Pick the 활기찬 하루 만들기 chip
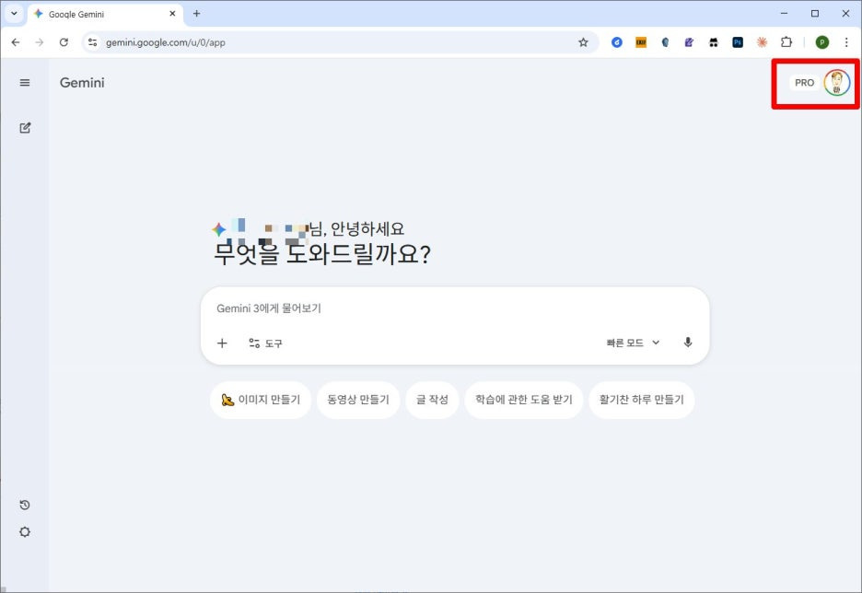This screenshot has height=593, width=862. click(x=642, y=400)
